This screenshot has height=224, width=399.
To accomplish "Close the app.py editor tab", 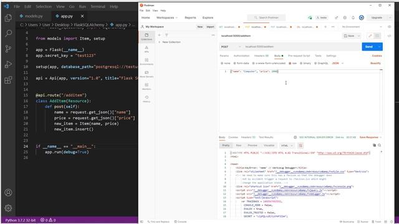I will click(x=82, y=16).
